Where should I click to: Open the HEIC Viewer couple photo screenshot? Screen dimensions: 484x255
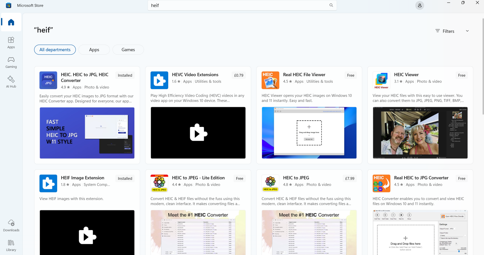coord(420,133)
